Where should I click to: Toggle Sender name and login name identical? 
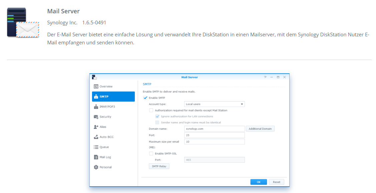157,122
